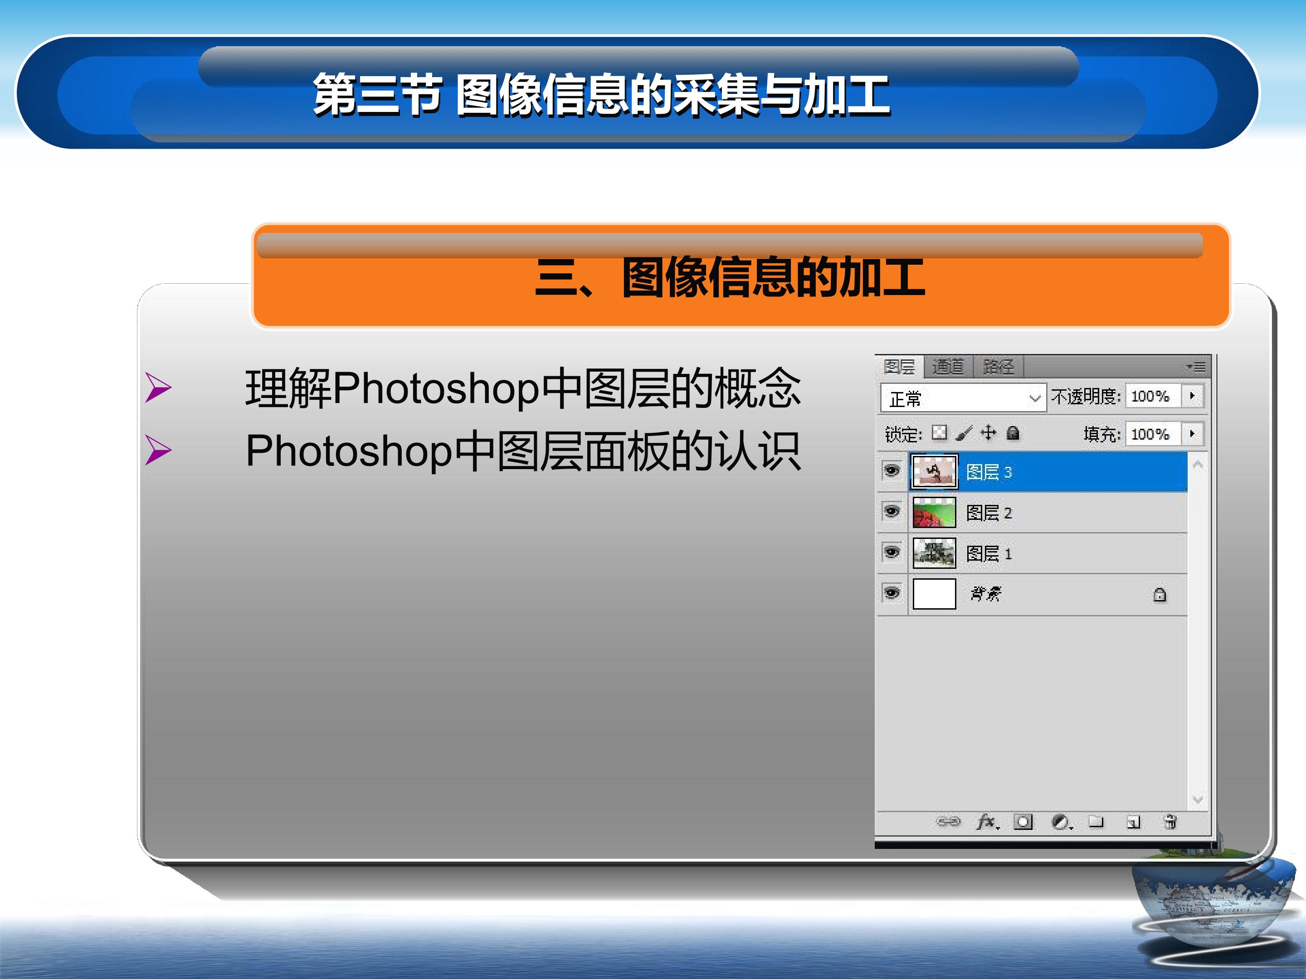This screenshot has width=1306, height=979.
Task: Hide the 背景 layer
Action: click(x=892, y=592)
